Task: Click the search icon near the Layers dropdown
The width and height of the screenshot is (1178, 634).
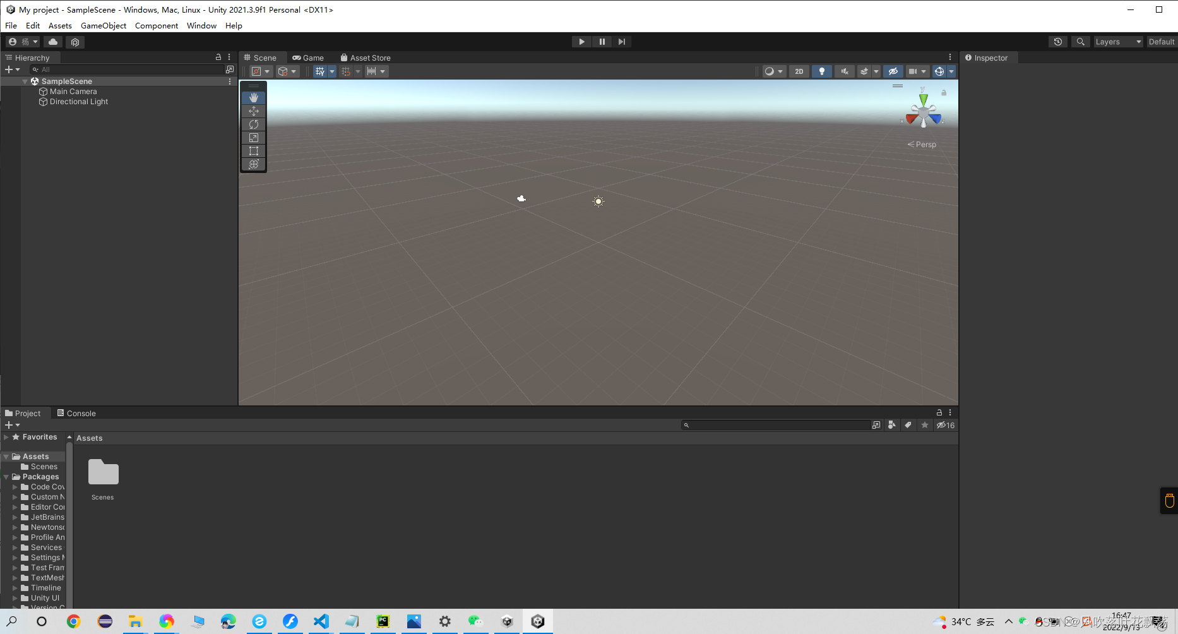Action: (x=1080, y=42)
